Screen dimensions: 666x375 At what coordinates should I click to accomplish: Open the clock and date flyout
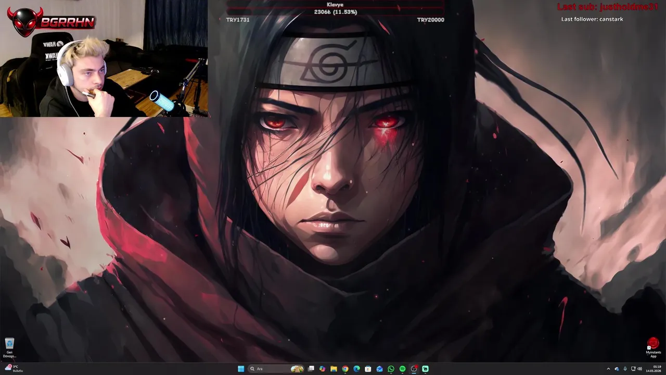654,369
